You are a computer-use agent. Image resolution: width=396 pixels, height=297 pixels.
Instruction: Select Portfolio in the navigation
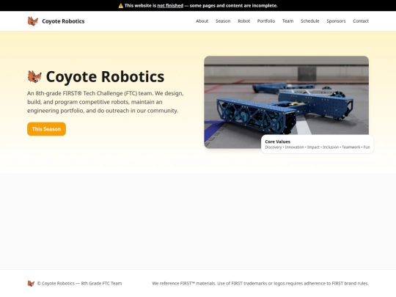[266, 21]
